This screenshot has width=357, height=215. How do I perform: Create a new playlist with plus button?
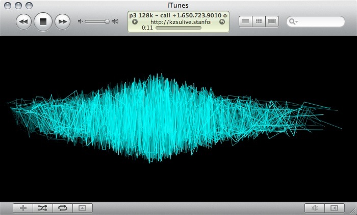tap(23, 208)
